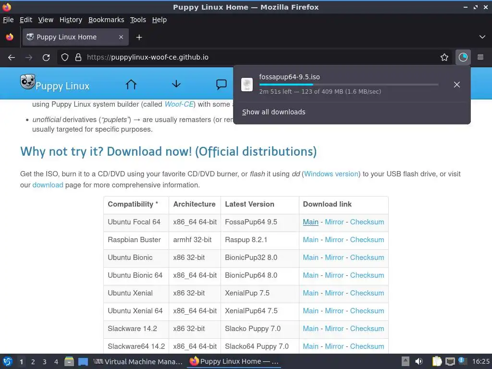The width and height of the screenshot is (492, 369).
Task: Go to the site home house icon
Action: point(131,84)
